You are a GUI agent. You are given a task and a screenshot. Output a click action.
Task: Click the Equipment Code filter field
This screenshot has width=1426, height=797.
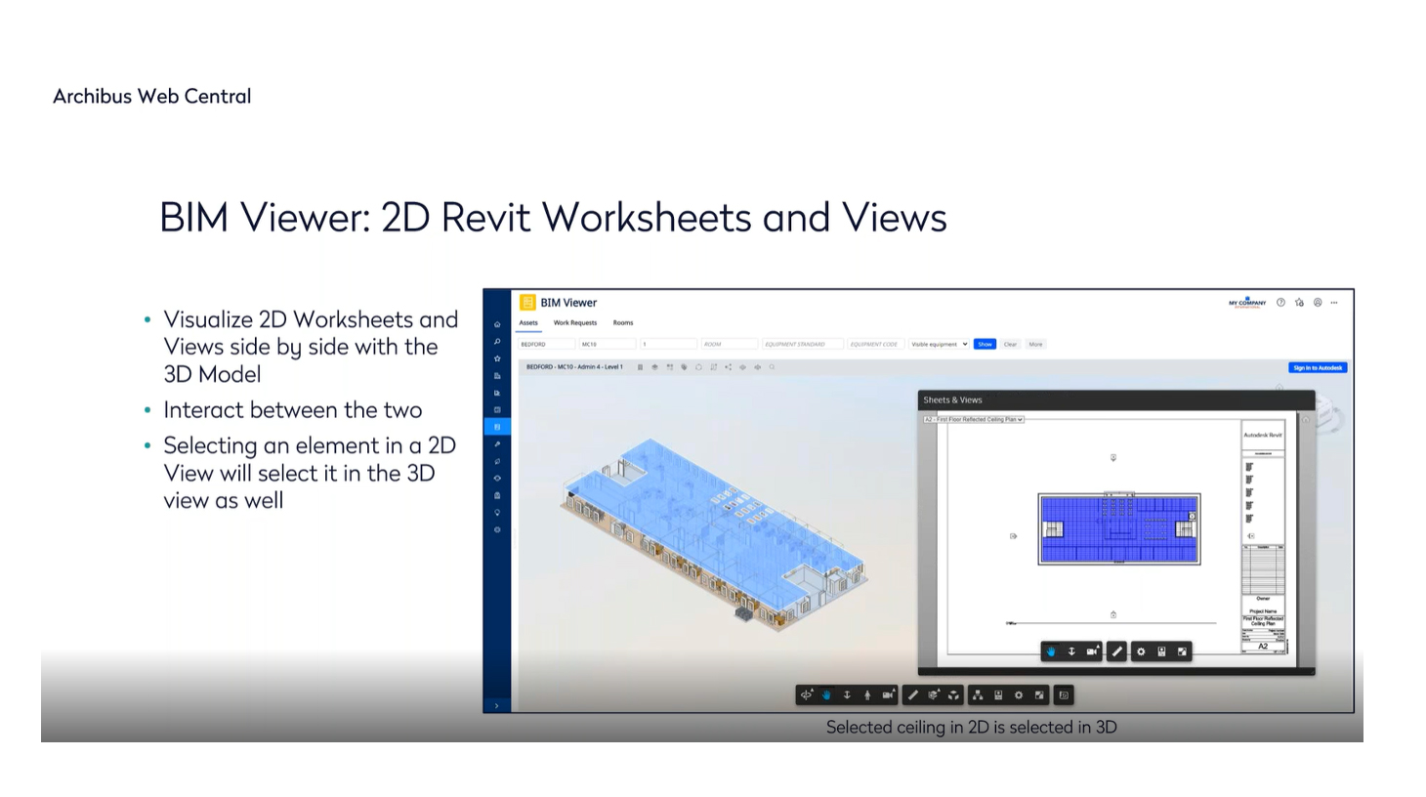click(874, 344)
